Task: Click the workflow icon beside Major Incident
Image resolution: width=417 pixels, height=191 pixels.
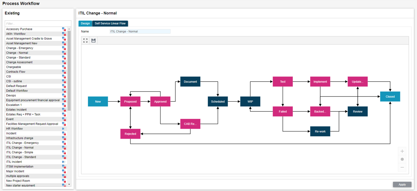Action: click(64, 172)
